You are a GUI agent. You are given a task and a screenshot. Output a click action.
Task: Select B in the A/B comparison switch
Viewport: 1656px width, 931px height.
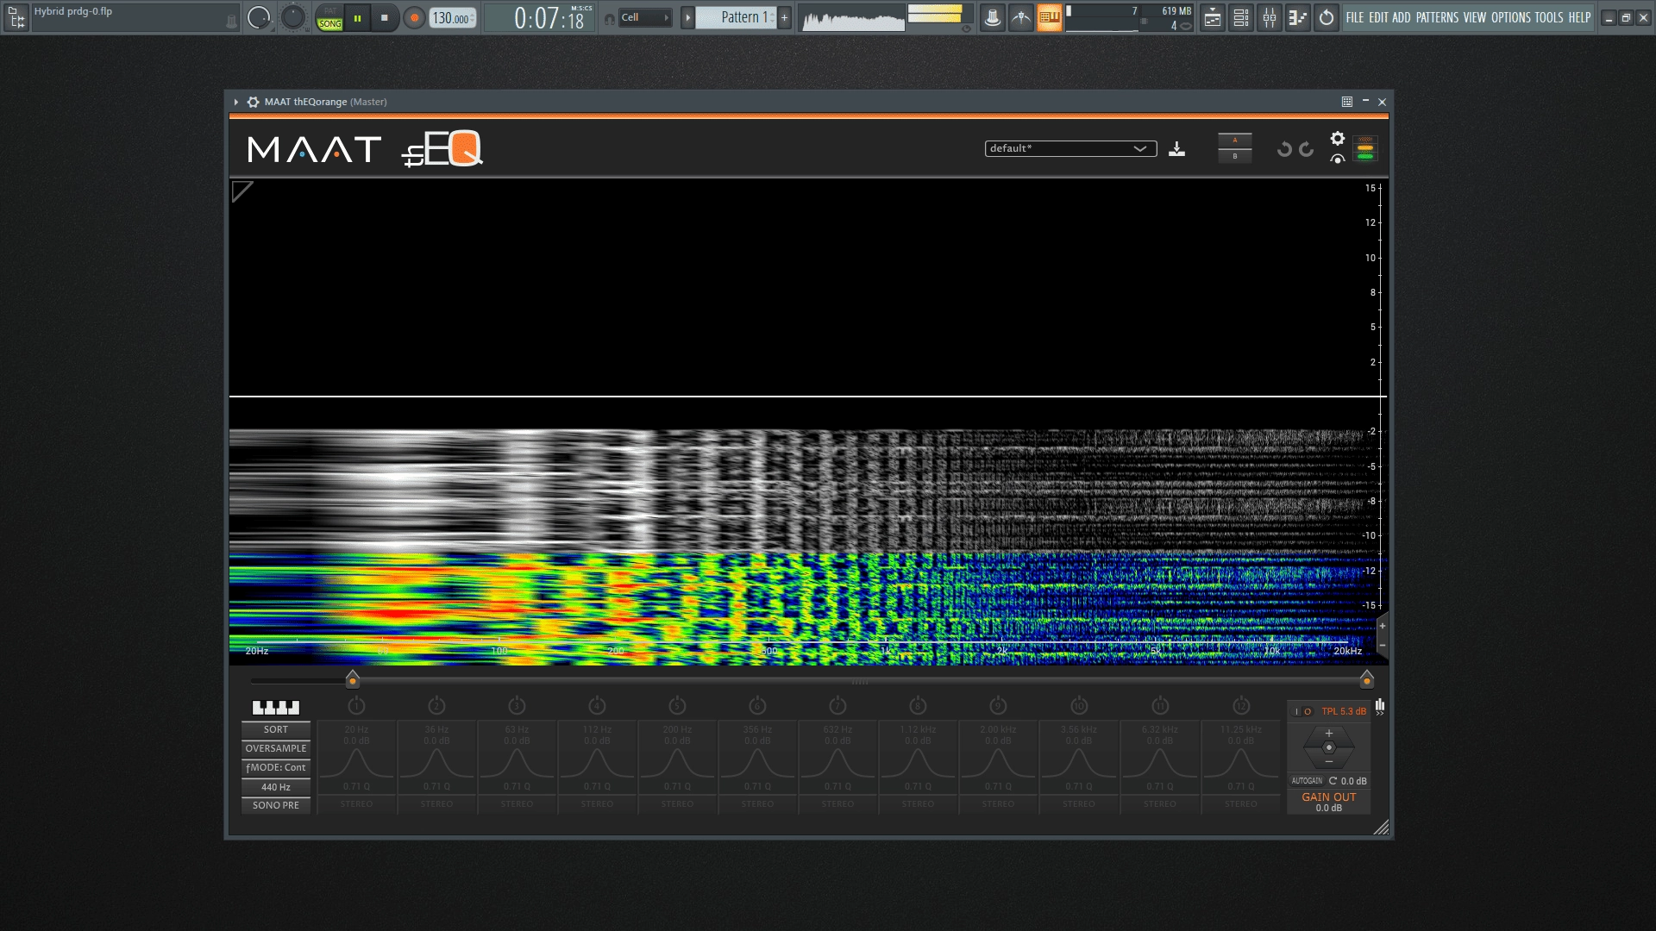pyautogui.click(x=1234, y=156)
